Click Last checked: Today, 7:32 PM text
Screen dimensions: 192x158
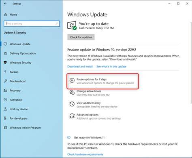click(96, 28)
